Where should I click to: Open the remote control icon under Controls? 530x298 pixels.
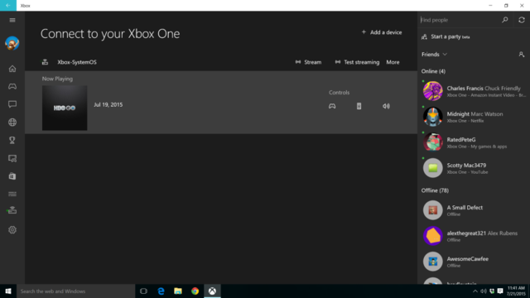pos(359,106)
